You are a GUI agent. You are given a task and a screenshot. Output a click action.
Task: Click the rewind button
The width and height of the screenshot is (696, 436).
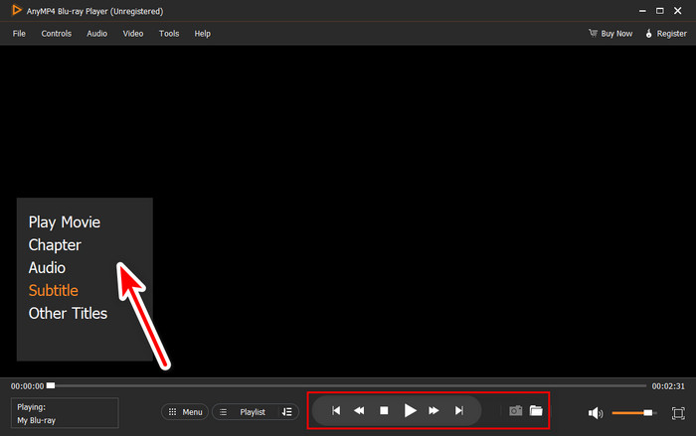click(x=359, y=411)
